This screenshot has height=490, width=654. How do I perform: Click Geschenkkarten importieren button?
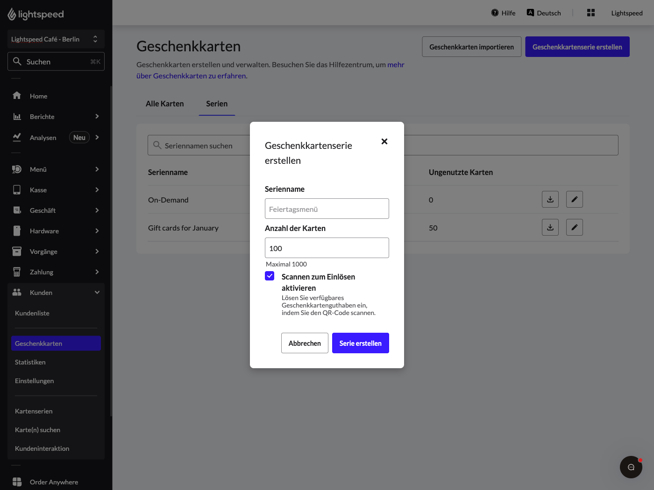472,47
